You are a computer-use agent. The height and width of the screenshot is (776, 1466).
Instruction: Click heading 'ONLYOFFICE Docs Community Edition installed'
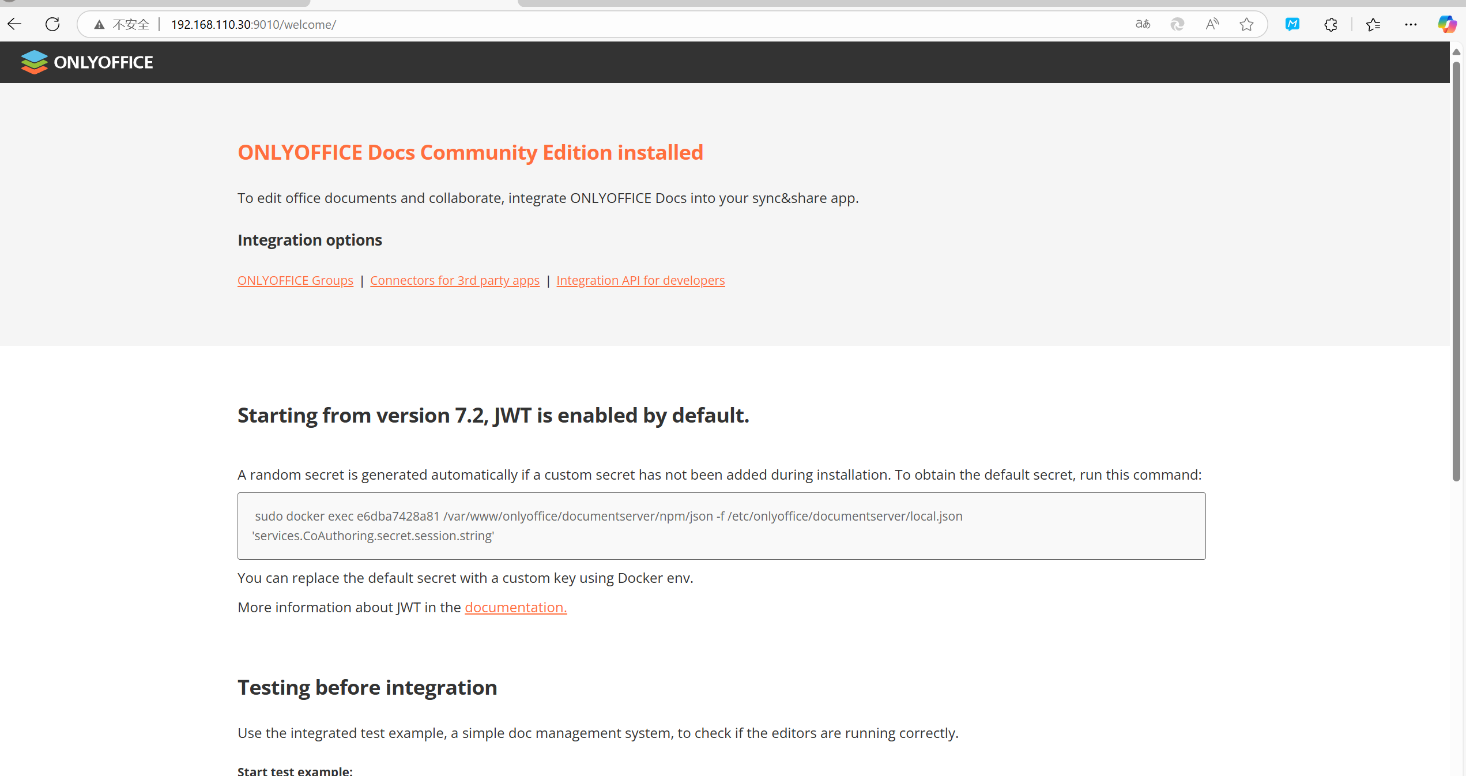click(x=470, y=152)
